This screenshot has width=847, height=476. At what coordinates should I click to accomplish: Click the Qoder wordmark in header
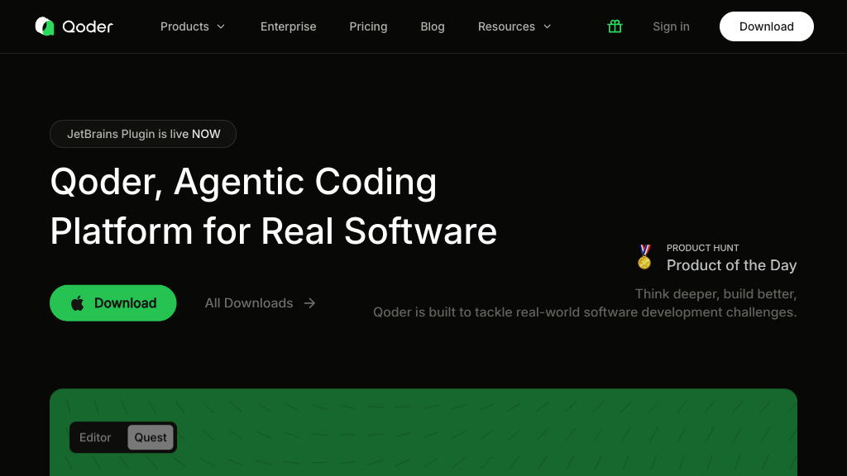coord(88,26)
